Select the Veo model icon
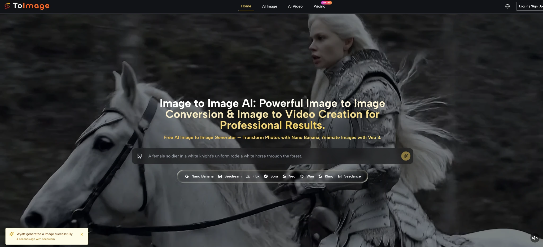 [284, 176]
